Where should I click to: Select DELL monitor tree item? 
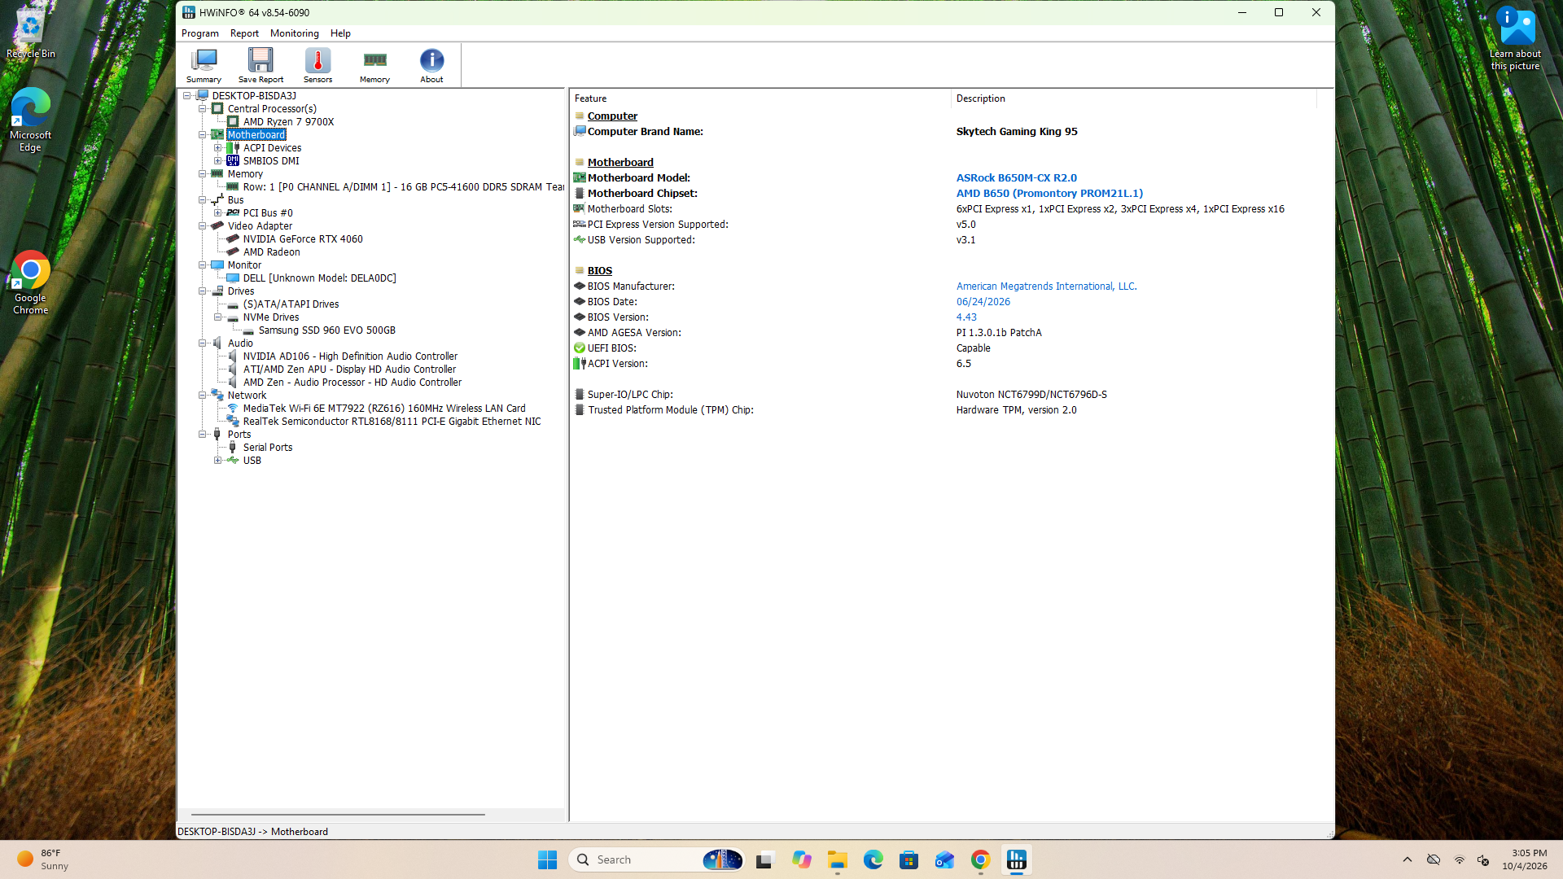pyautogui.click(x=319, y=278)
